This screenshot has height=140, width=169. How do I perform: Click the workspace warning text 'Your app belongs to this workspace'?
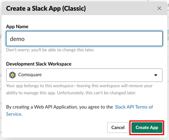(x=40, y=86)
